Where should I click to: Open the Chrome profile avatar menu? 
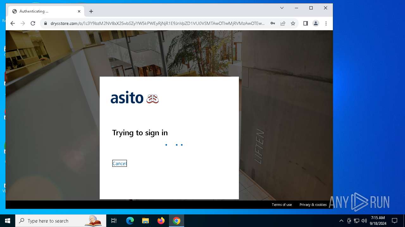tap(316, 23)
